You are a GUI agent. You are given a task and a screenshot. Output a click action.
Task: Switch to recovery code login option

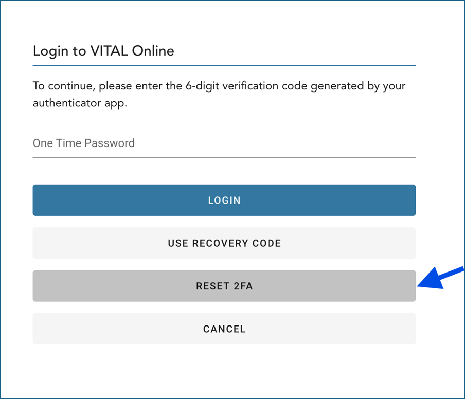pos(224,243)
